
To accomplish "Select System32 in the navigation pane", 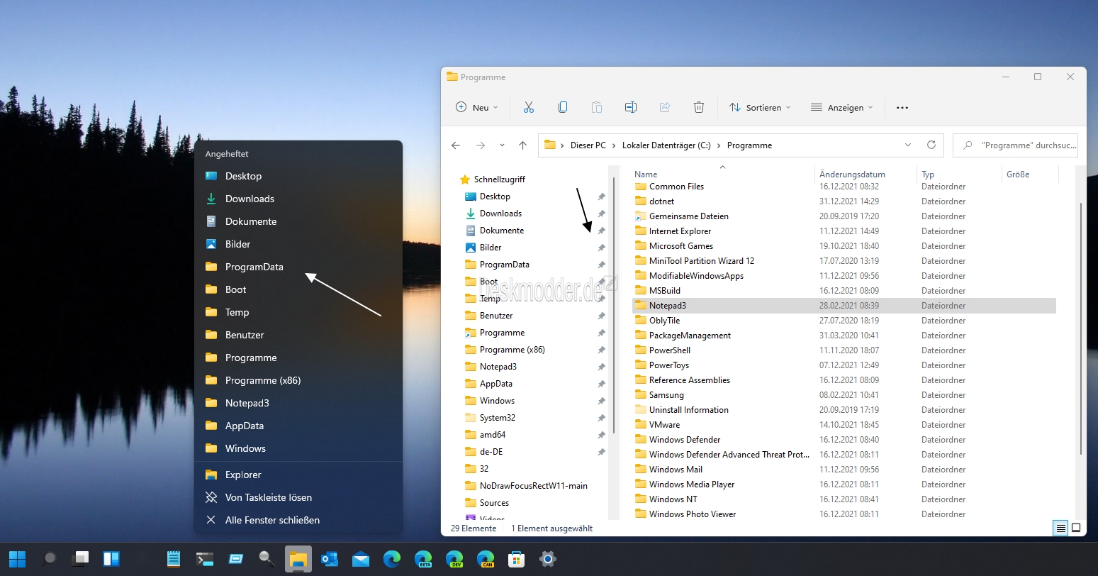I will coord(498,418).
